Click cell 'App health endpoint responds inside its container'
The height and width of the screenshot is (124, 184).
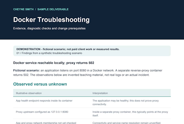coord(44,101)
